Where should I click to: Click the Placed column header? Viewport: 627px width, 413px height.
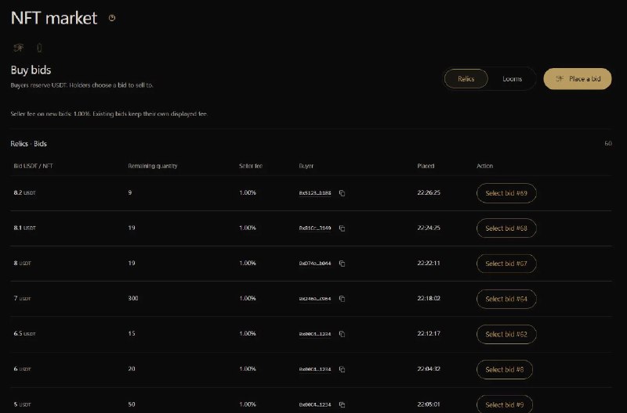[426, 166]
